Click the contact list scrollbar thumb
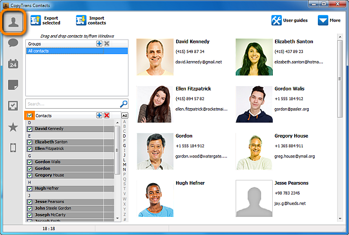The height and width of the screenshot is (235, 349). pyautogui.click(x=117, y=150)
